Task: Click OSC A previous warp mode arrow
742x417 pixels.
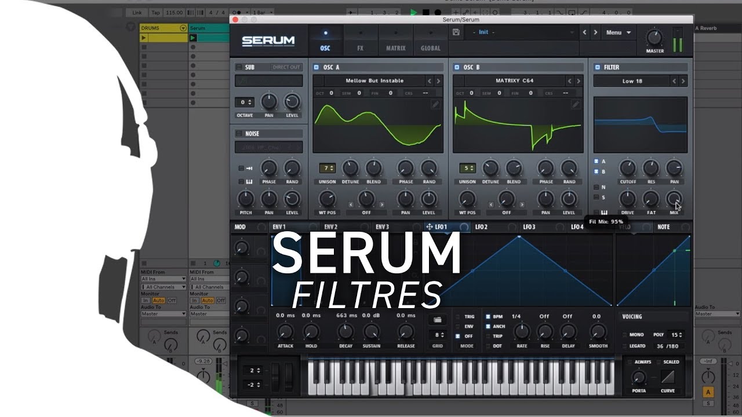Action: click(350, 204)
